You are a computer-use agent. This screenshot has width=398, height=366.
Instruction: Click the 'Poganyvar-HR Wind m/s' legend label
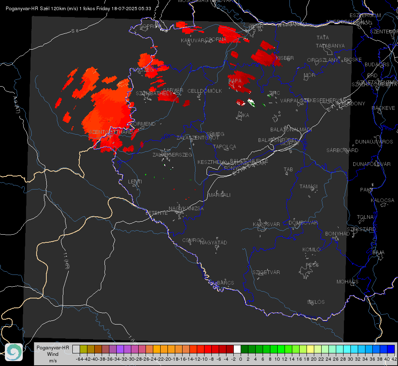tap(53, 354)
